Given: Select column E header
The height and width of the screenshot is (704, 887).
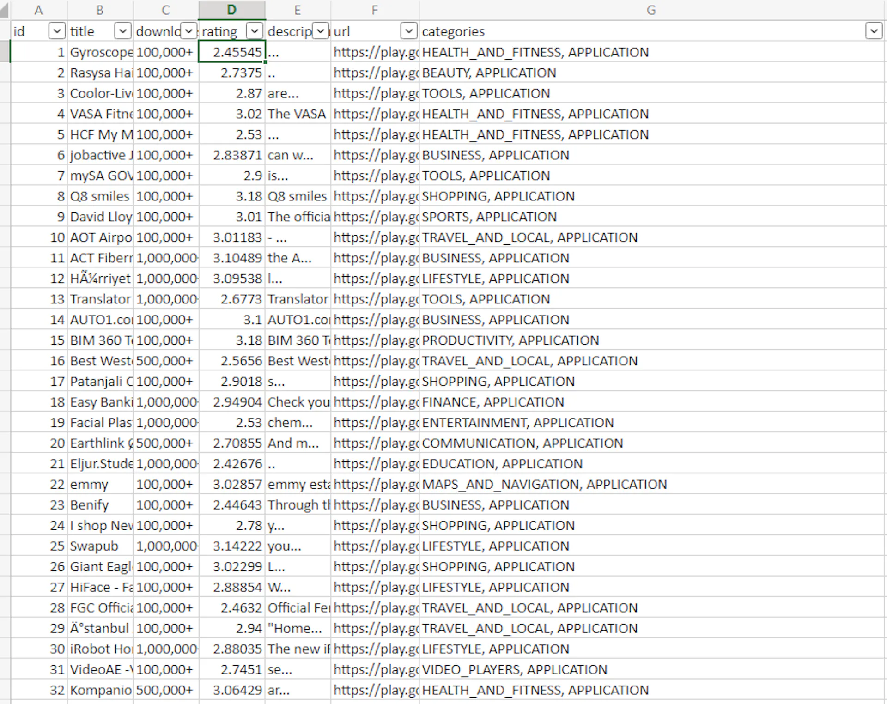Looking at the screenshot, I should point(298,10).
